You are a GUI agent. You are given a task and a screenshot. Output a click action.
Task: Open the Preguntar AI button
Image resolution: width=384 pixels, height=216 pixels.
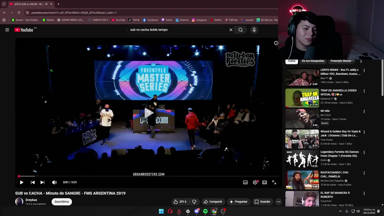coord(238,202)
